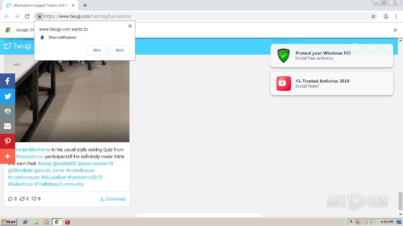The height and width of the screenshot is (226, 403).
Task: Open the #hackathon2k19 hashtag link
Action: pos(85,177)
